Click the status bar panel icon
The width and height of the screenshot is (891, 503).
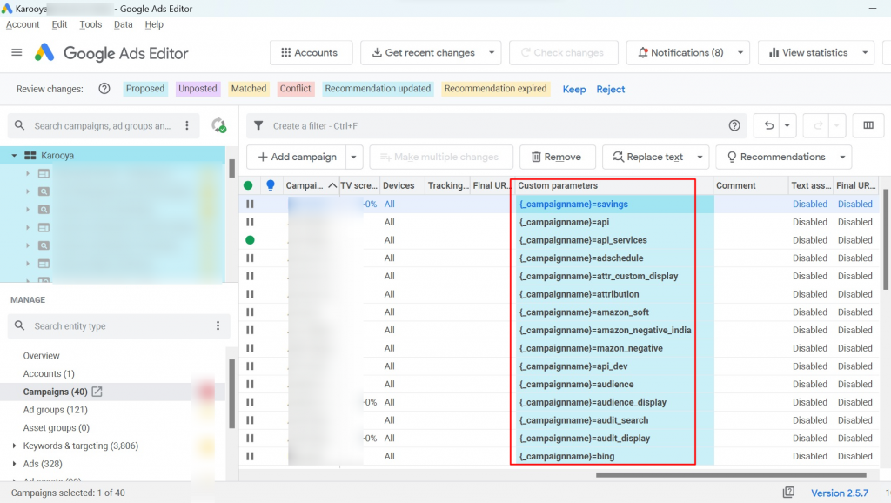[x=788, y=493]
